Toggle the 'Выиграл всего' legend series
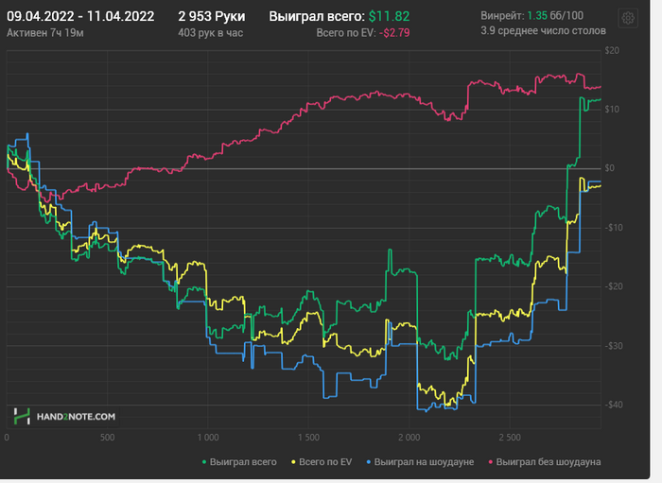Screen dimensions: 662x483 239,462
